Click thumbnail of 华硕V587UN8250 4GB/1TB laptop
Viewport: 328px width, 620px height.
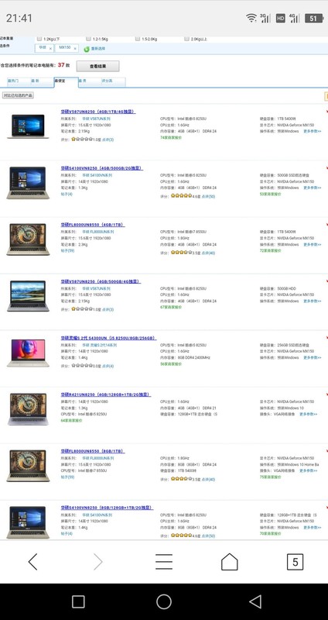pos(28,126)
